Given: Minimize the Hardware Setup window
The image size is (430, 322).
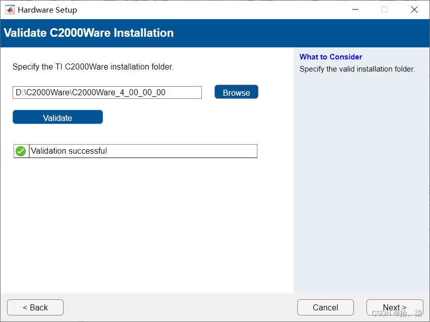Looking at the screenshot, I should point(355,10).
